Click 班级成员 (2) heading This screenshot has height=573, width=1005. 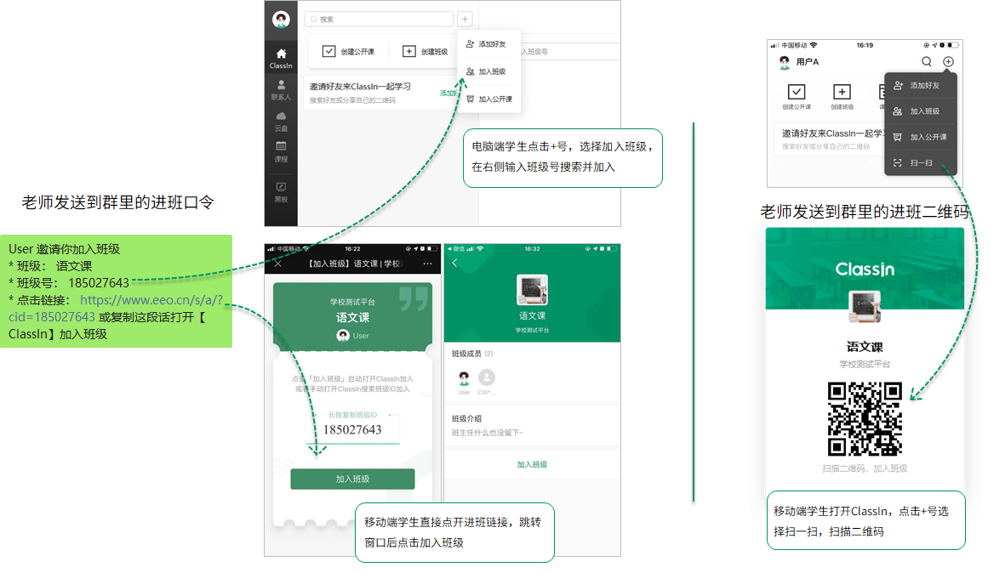[472, 354]
